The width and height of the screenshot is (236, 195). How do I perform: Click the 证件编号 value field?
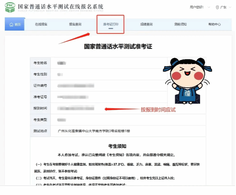point(76,86)
